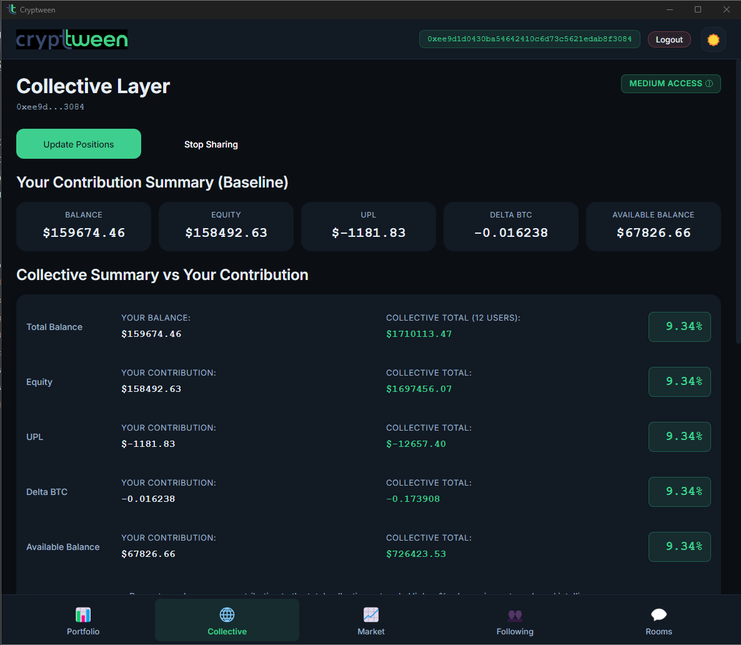Click the Delta BTC row label
741x645 pixels.
(47, 492)
